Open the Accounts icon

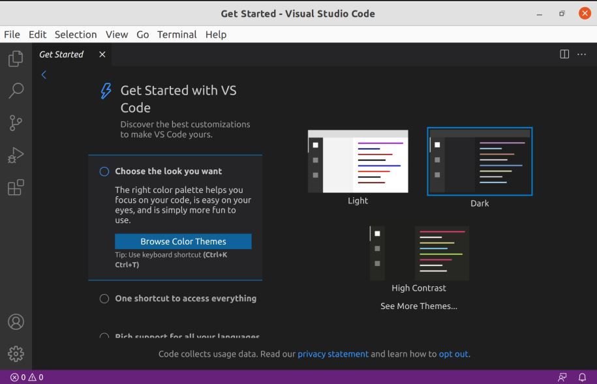point(16,321)
